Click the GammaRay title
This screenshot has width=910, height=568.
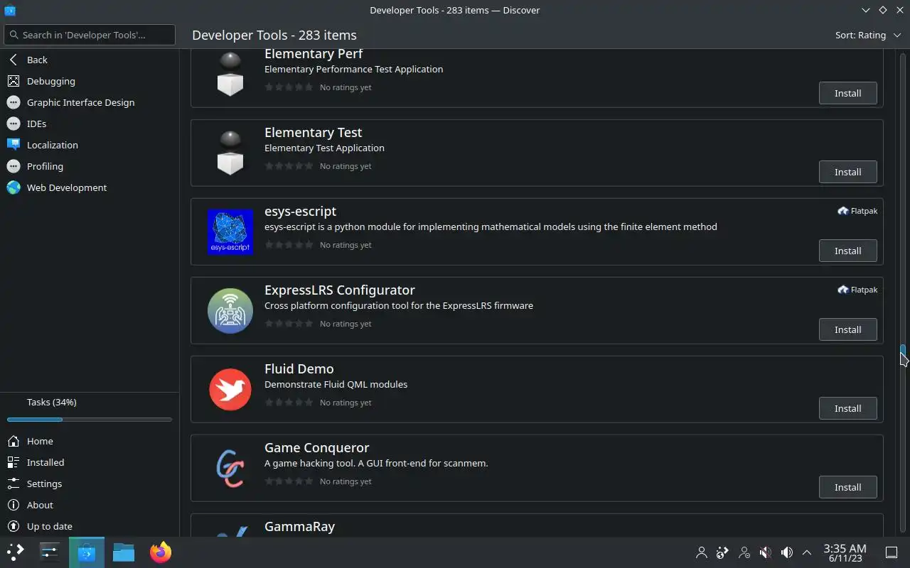(x=299, y=527)
